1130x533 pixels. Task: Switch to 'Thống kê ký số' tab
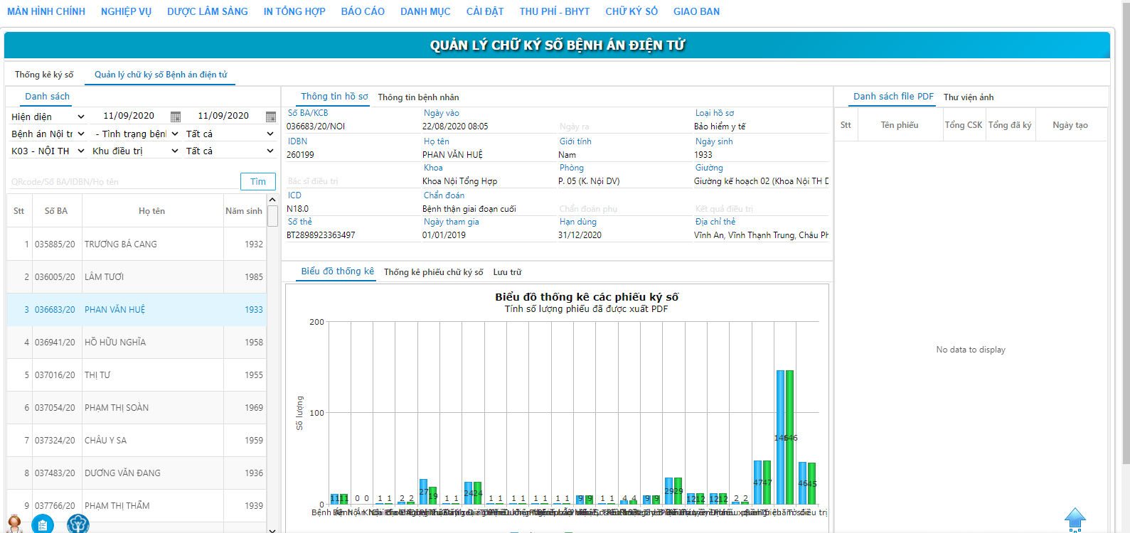tap(44, 75)
